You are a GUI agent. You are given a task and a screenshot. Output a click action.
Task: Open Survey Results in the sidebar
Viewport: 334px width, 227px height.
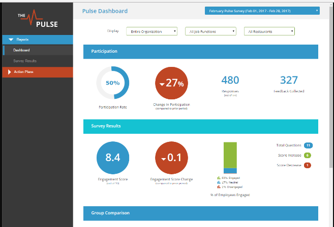point(25,61)
